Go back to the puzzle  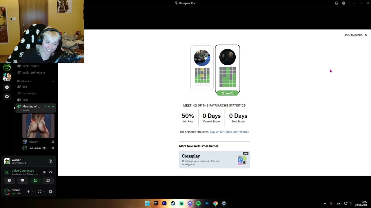tap(355, 35)
